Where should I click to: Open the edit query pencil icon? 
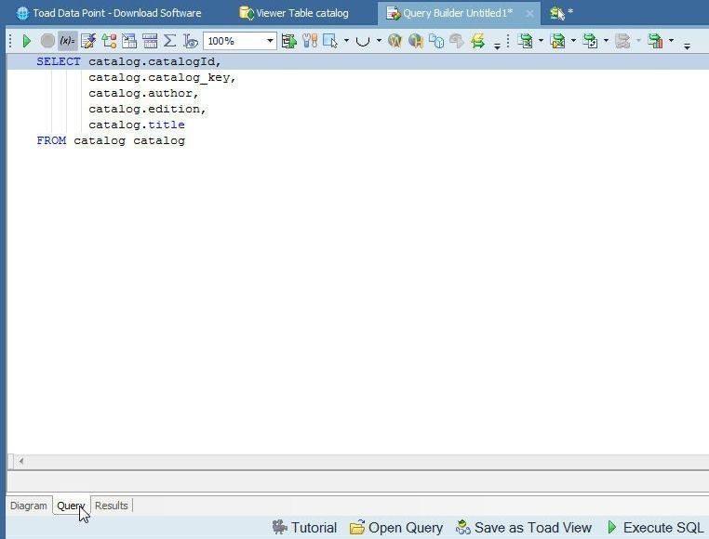coord(88,41)
